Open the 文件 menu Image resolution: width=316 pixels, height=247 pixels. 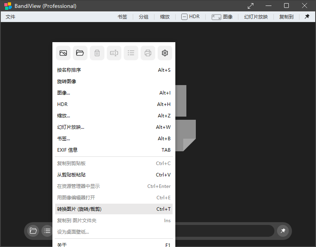click(11, 17)
